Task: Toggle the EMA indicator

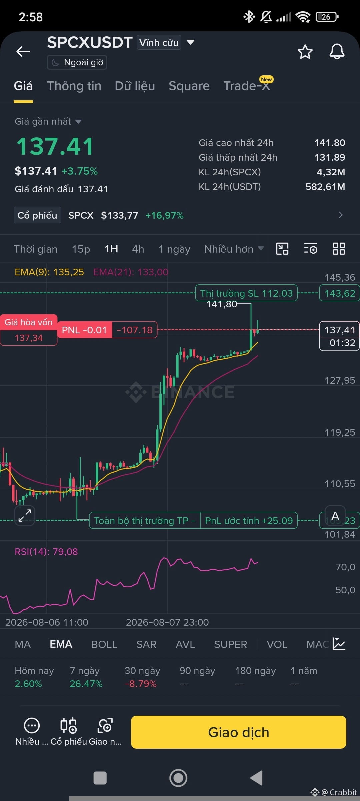Action: [x=61, y=644]
